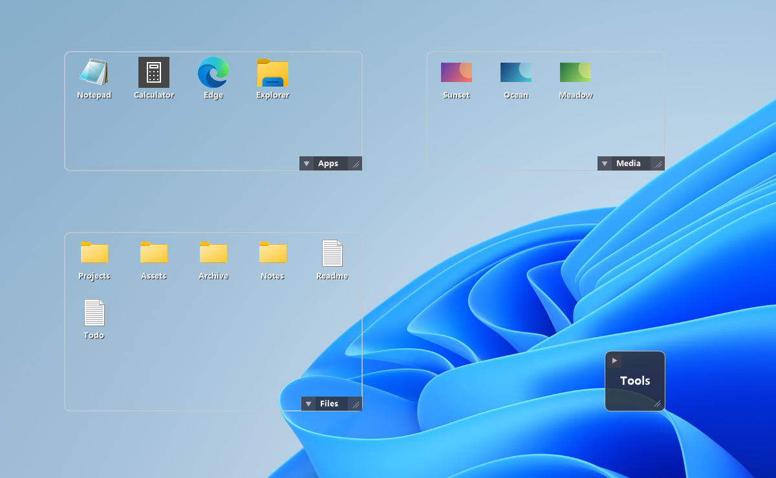Open the Notes folder
Viewport: 776px width, 478px height.
coord(273,253)
